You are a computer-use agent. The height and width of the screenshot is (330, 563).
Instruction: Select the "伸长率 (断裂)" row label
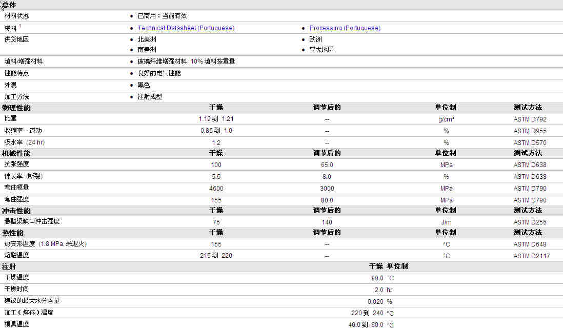click(24, 176)
